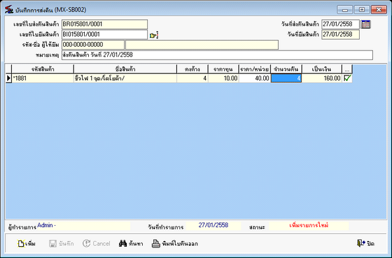Screen dimensions: 392x258
Task: Click the binoculars search icon
Action: (123, 244)
